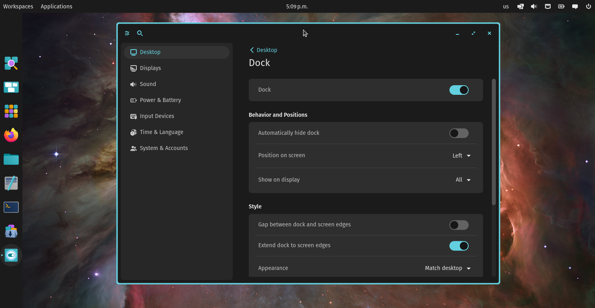Viewport: 595px width, 308px height.
Task: Disable Extend dock to screen edges
Action: [x=459, y=246]
